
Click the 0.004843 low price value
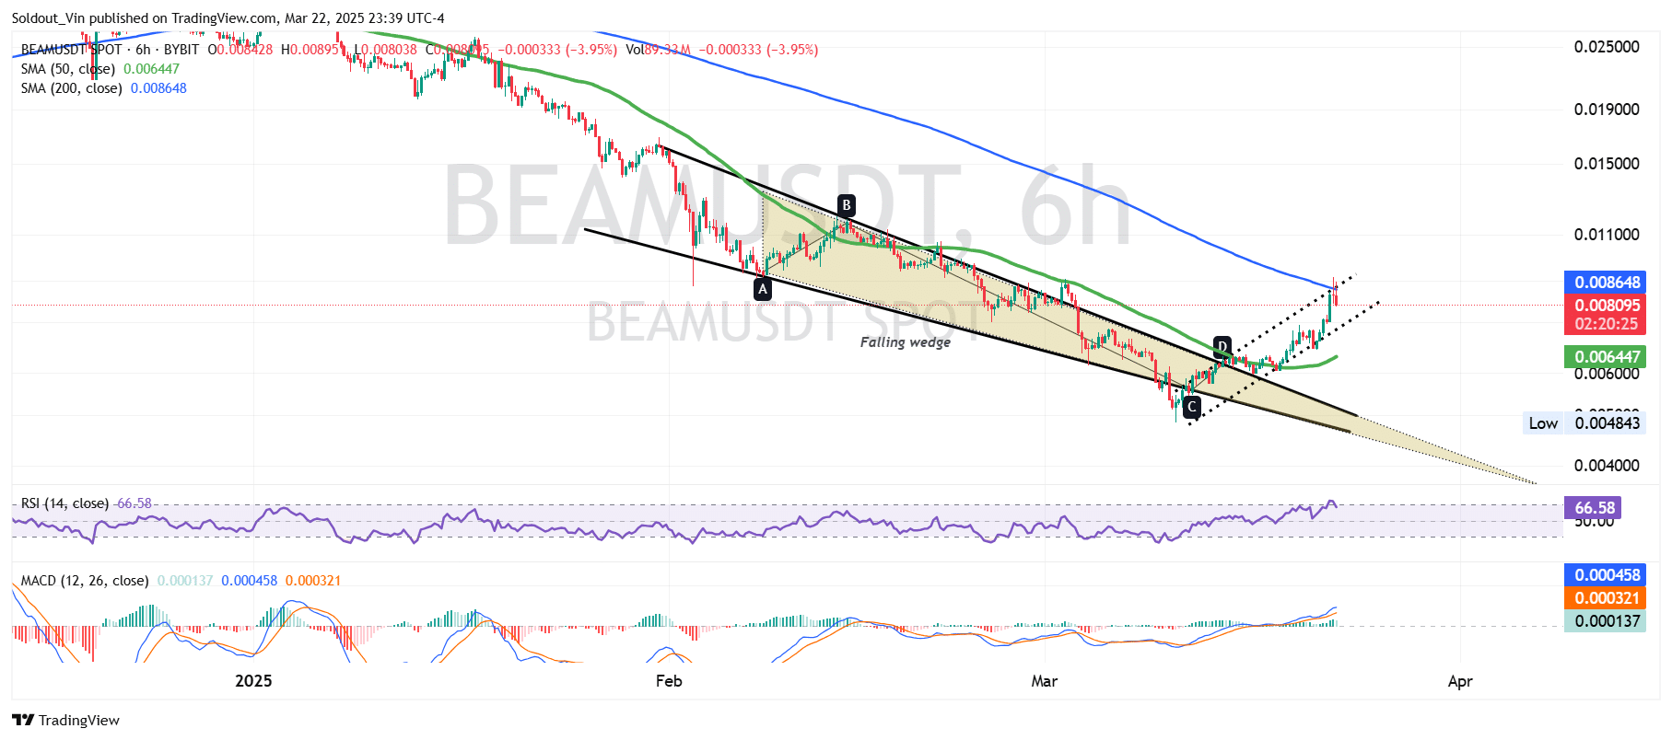1607,423
